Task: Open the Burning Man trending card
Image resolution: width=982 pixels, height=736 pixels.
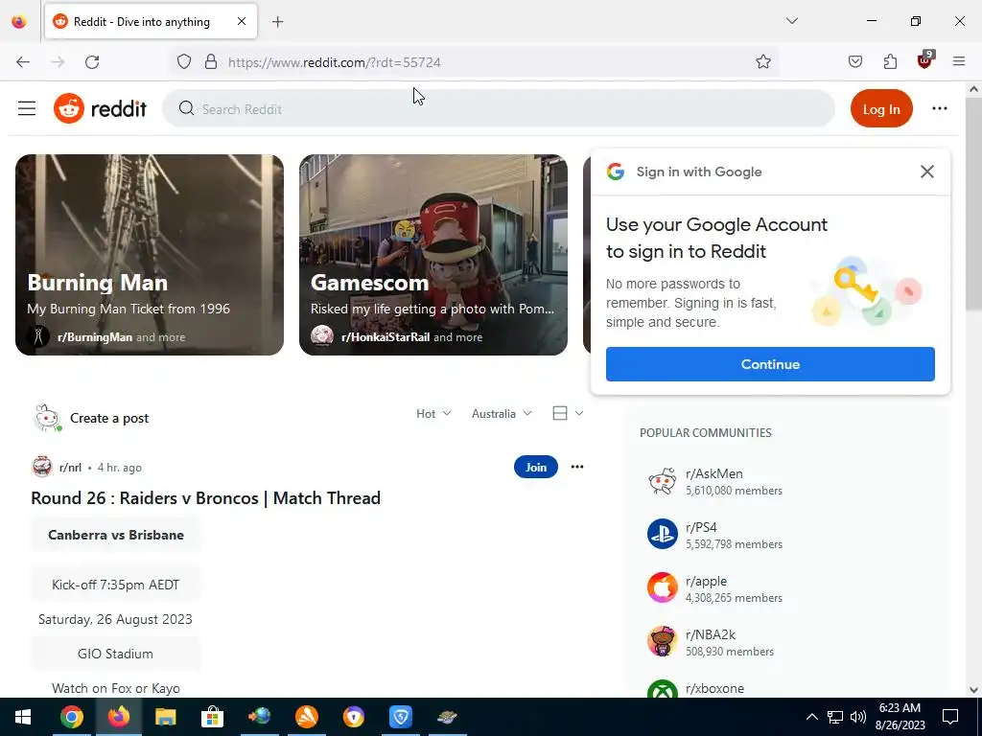Action: pos(149,255)
